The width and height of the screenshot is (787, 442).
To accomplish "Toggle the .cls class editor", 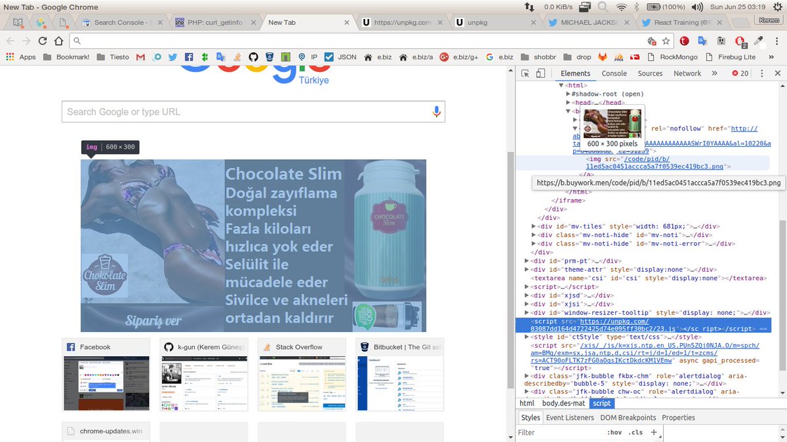I will click(x=636, y=432).
